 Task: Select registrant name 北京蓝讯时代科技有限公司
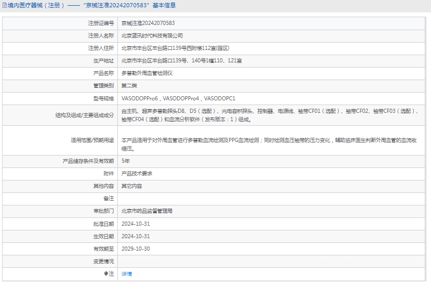click(x=152, y=36)
